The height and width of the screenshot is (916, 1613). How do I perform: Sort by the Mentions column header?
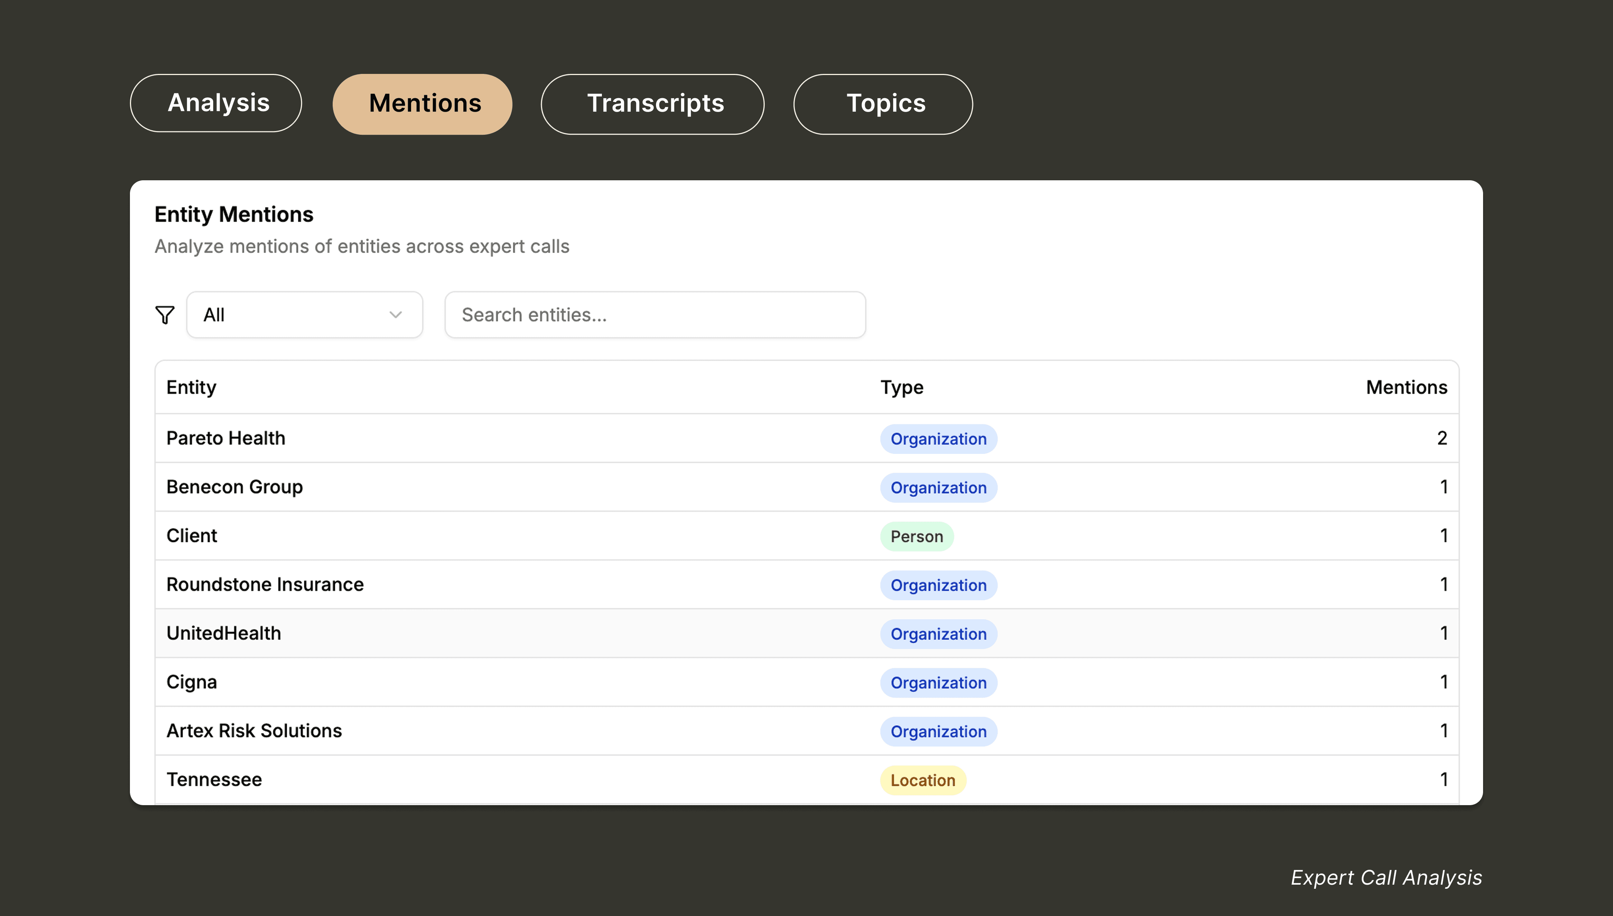1406,387
